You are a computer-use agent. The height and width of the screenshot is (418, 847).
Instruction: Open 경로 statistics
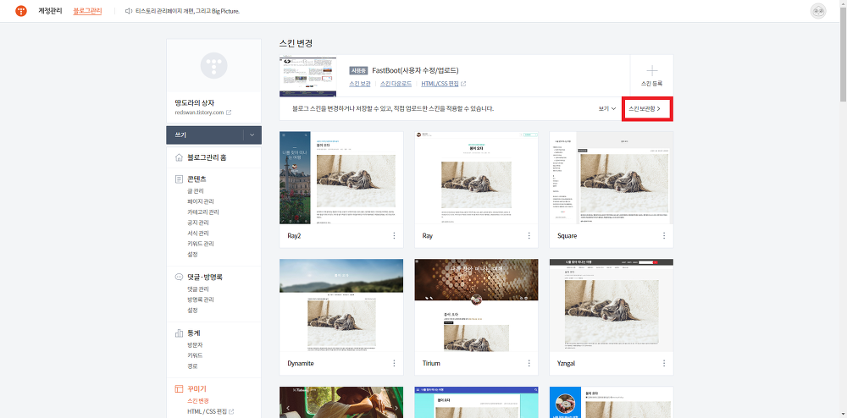coord(192,366)
